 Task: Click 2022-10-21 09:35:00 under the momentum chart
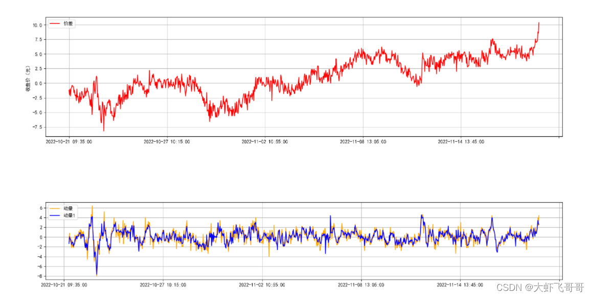pyautogui.click(x=64, y=285)
